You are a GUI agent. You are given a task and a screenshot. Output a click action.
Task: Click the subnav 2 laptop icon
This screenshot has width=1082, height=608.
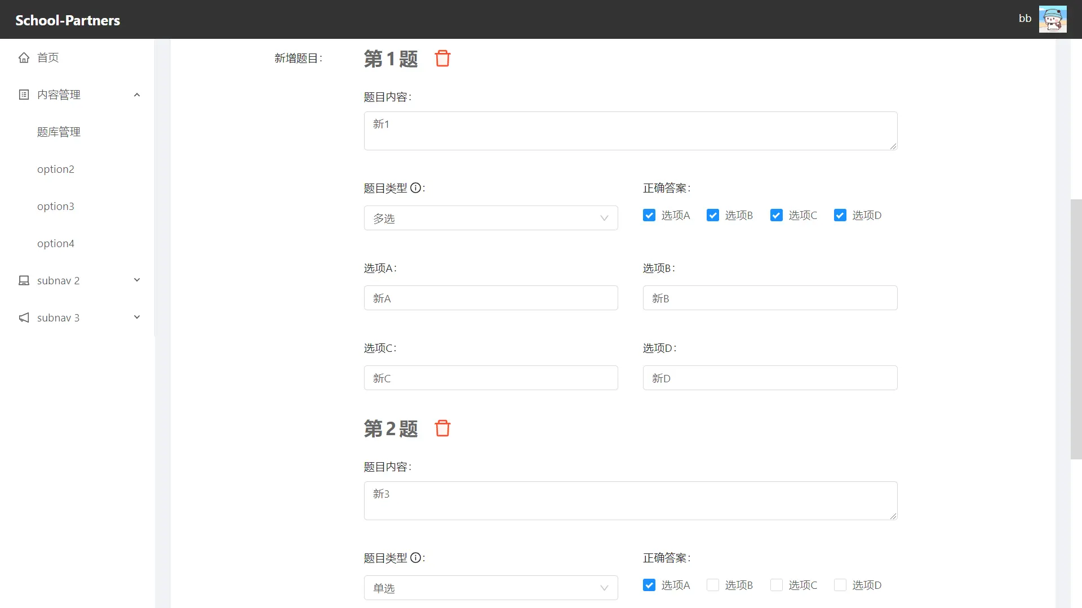click(x=24, y=280)
